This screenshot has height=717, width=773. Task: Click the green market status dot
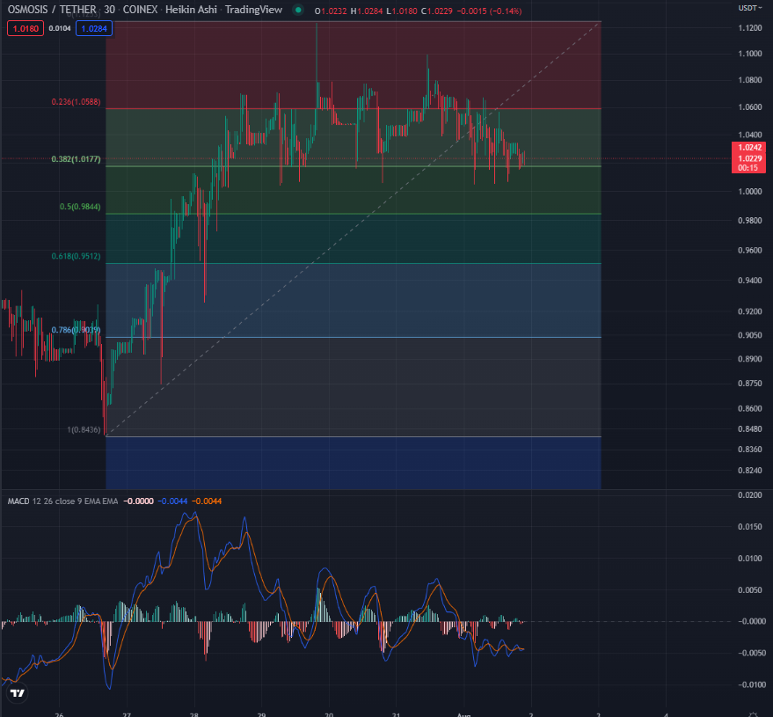click(298, 10)
